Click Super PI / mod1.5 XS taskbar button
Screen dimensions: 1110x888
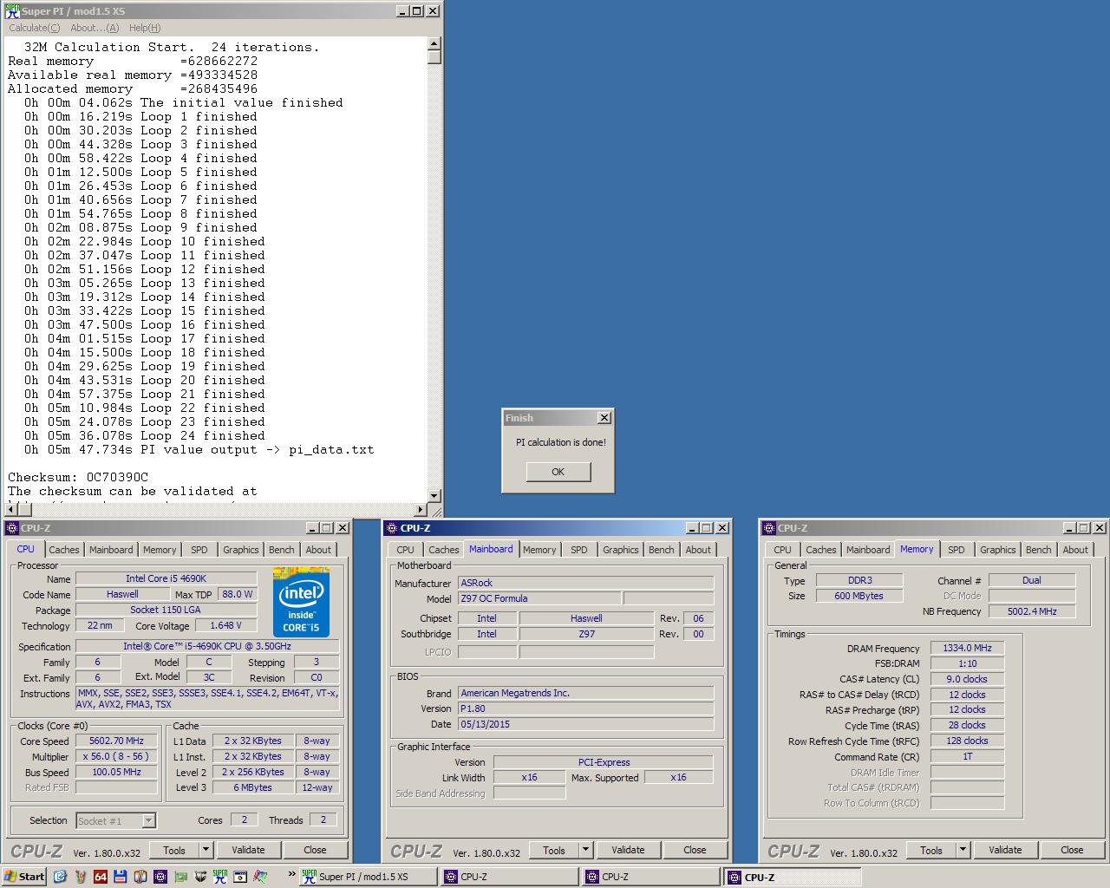coord(368,877)
